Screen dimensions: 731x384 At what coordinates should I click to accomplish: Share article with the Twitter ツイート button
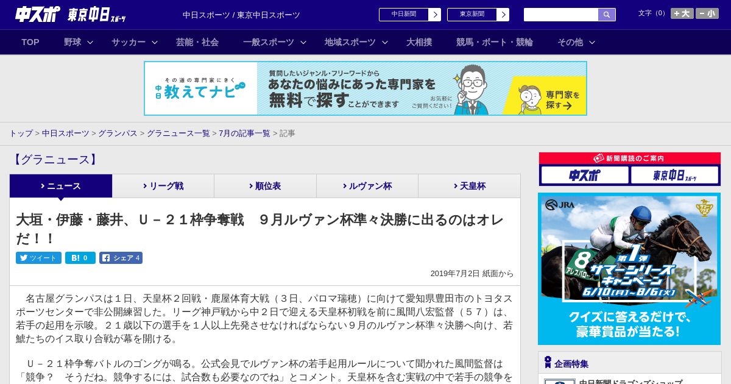(x=38, y=258)
